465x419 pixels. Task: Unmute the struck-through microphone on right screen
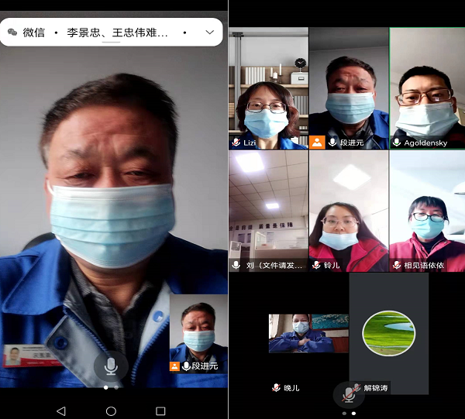(x=349, y=394)
